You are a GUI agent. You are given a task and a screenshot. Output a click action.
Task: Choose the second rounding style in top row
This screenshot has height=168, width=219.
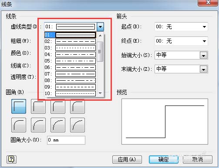click(x=38, y=106)
